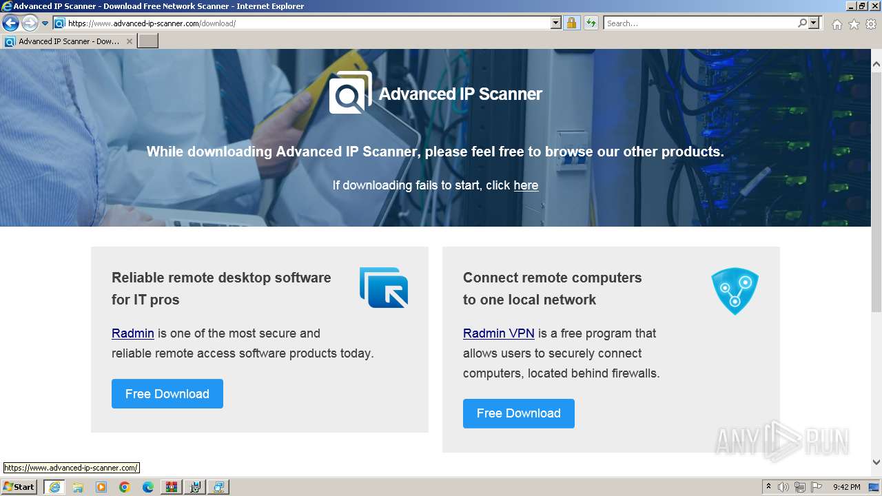Open Windows Media Player taskbar icon
The height and width of the screenshot is (496, 882).
pos(101,487)
